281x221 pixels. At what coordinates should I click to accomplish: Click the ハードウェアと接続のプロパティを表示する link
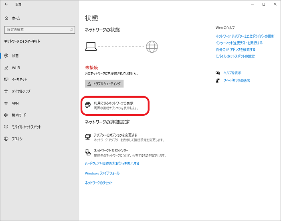point(112,164)
